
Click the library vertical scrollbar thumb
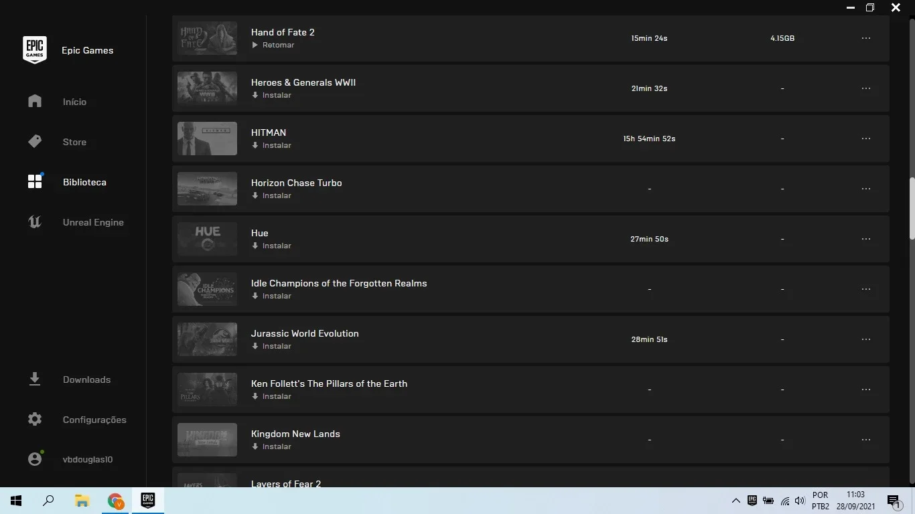tap(912, 207)
